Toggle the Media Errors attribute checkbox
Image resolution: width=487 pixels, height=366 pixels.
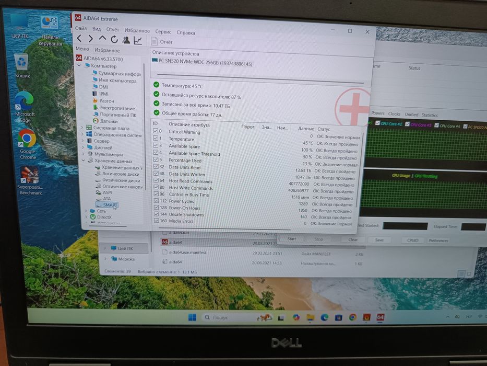coord(157,221)
